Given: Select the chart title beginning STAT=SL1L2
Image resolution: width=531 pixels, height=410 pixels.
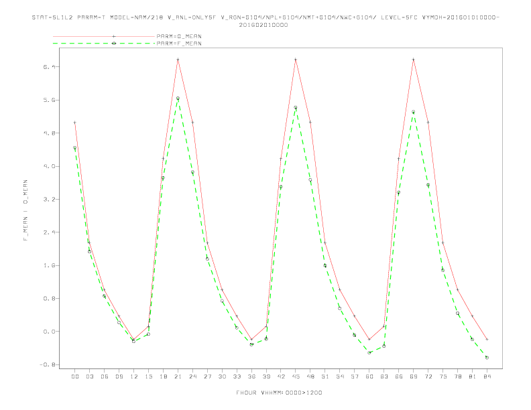Looking at the screenshot, I should coord(265,17).
